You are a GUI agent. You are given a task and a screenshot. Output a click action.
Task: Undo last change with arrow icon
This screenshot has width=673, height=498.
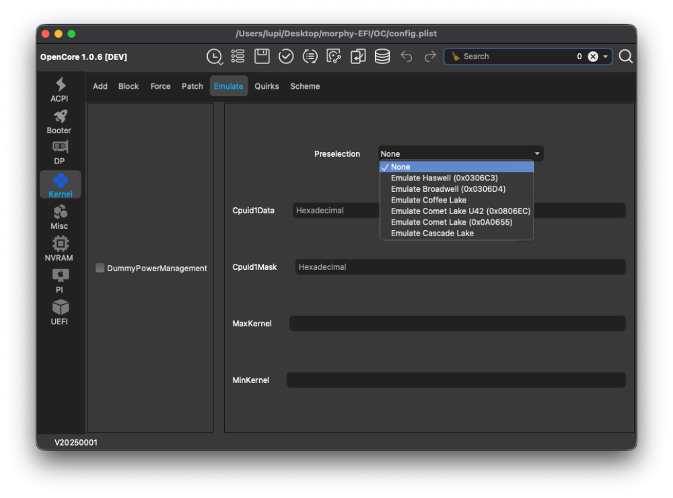[x=406, y=57]
